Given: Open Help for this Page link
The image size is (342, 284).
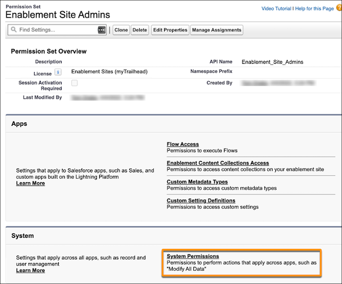Looking at the screenshot, I should coord(314,9).
